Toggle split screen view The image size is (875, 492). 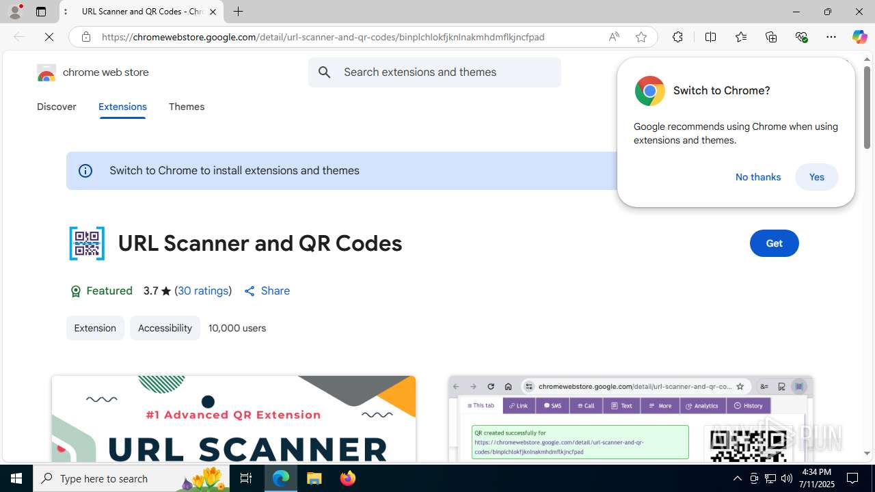coord(710,37)
